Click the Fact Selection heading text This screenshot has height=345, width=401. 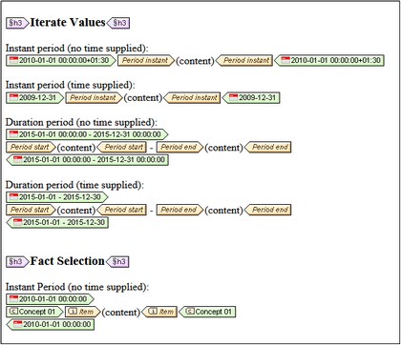click(68, 261)
